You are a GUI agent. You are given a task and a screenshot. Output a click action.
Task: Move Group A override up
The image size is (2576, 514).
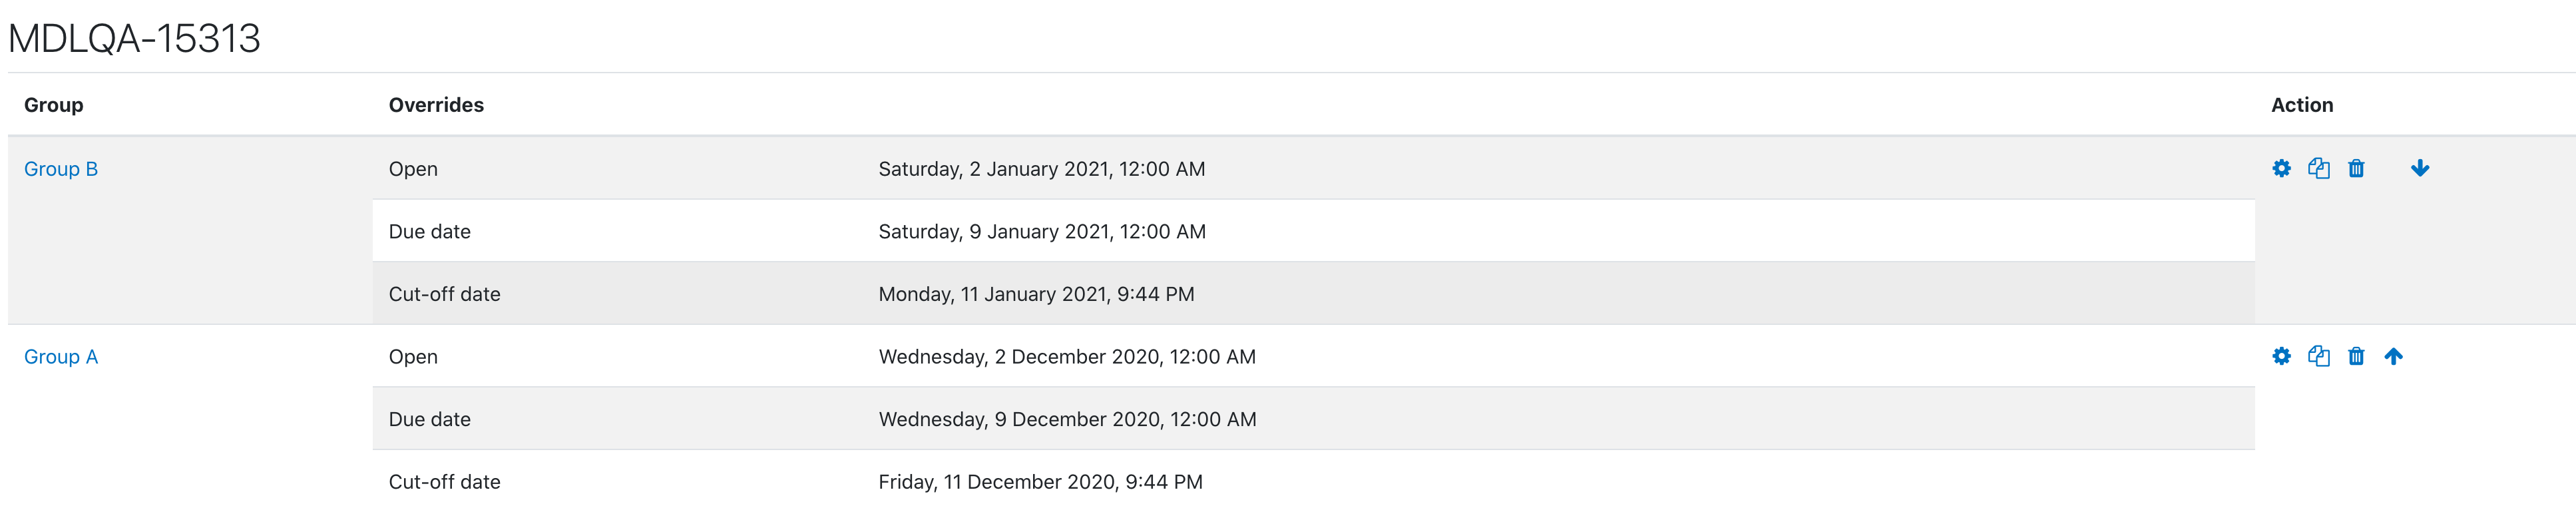(2393, 356)
